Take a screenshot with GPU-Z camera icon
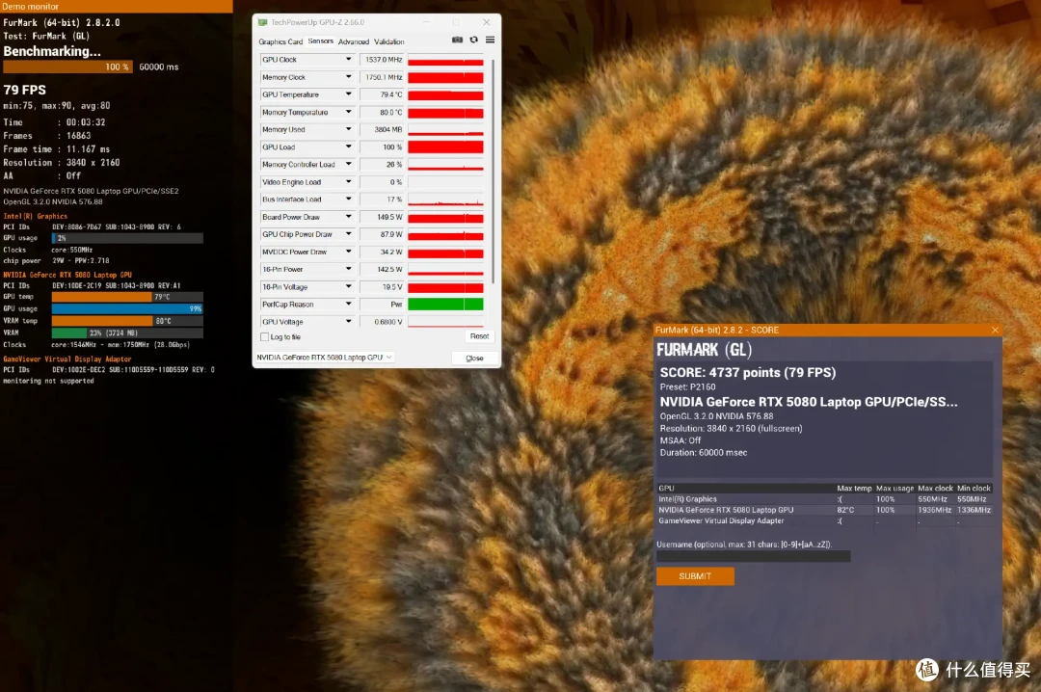Screen dimensions: 1041x692 tap(457, 40)
